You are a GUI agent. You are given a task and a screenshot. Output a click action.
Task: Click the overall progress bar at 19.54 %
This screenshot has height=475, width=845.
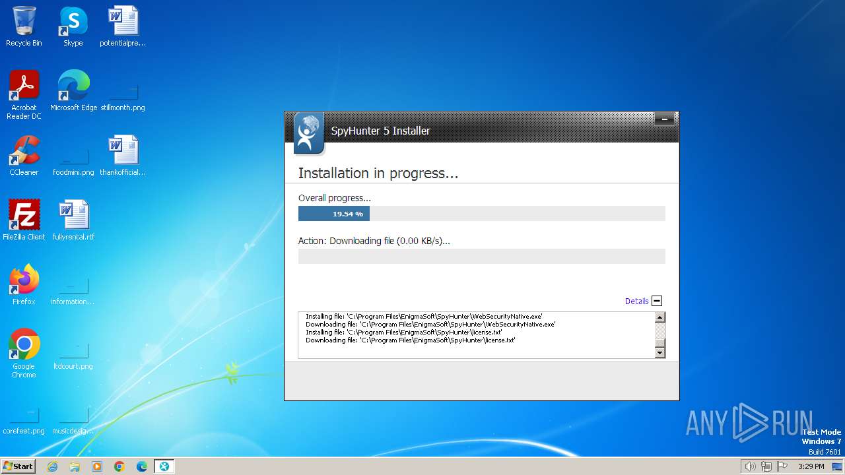tap(482, 214)
